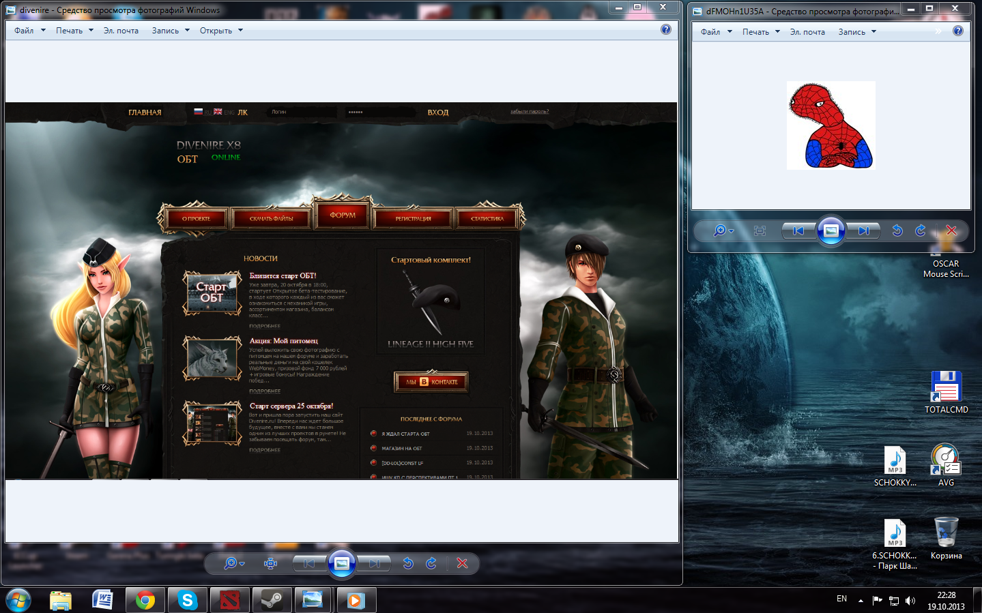Open zoom control in dFMOHn1U35A viewer
The height and width of the screenshot is (613, 982).
coord(723,230)
